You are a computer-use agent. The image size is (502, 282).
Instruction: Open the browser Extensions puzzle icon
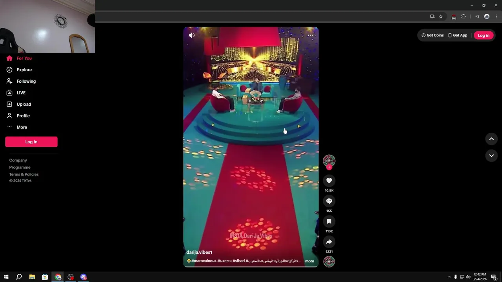(463, 16)
